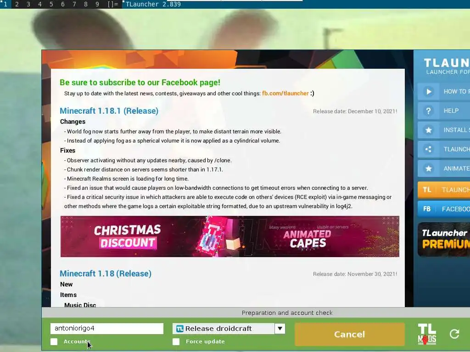The height and width of the screenshot is (352, 470).
Task: Click the star icon beside INSTALL
Action: click(x=429, y=130)
